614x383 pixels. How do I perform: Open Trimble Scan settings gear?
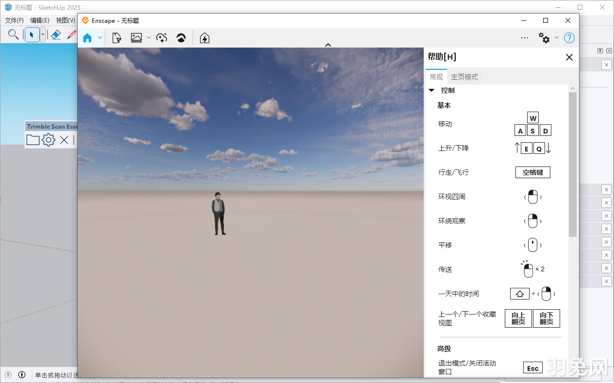(49, 140)
